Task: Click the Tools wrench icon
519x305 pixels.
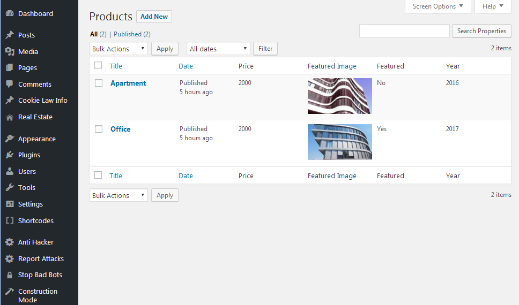Action: tap(10, 188)
